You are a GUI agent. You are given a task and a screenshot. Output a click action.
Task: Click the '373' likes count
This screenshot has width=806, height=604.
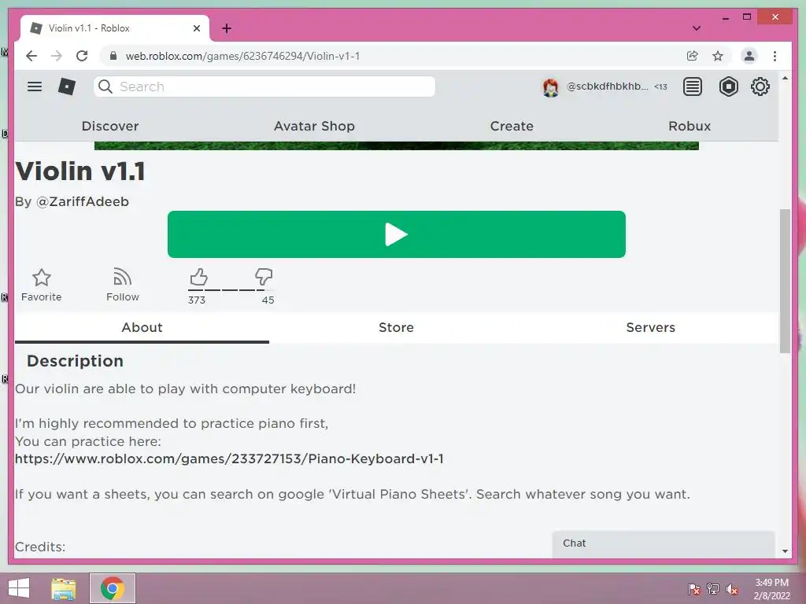coord(196,300)
